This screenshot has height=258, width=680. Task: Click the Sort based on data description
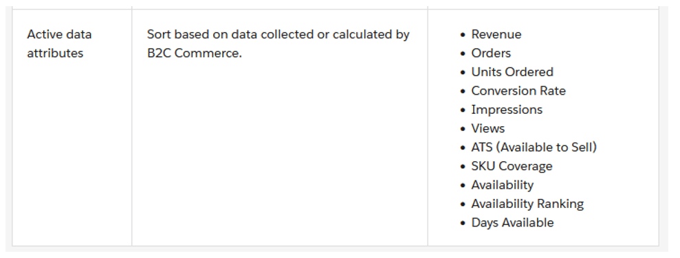click(x=278, y=44)
